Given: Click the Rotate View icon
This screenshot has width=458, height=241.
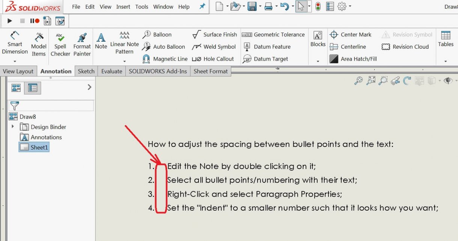Looking at the screenshot, I should pyautogui.click(x=407, y=80).
